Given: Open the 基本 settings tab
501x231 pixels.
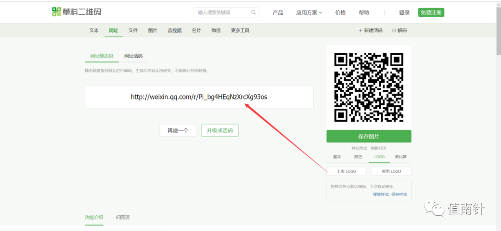Looking at the screenshot, I should click(x=337, y=157).
